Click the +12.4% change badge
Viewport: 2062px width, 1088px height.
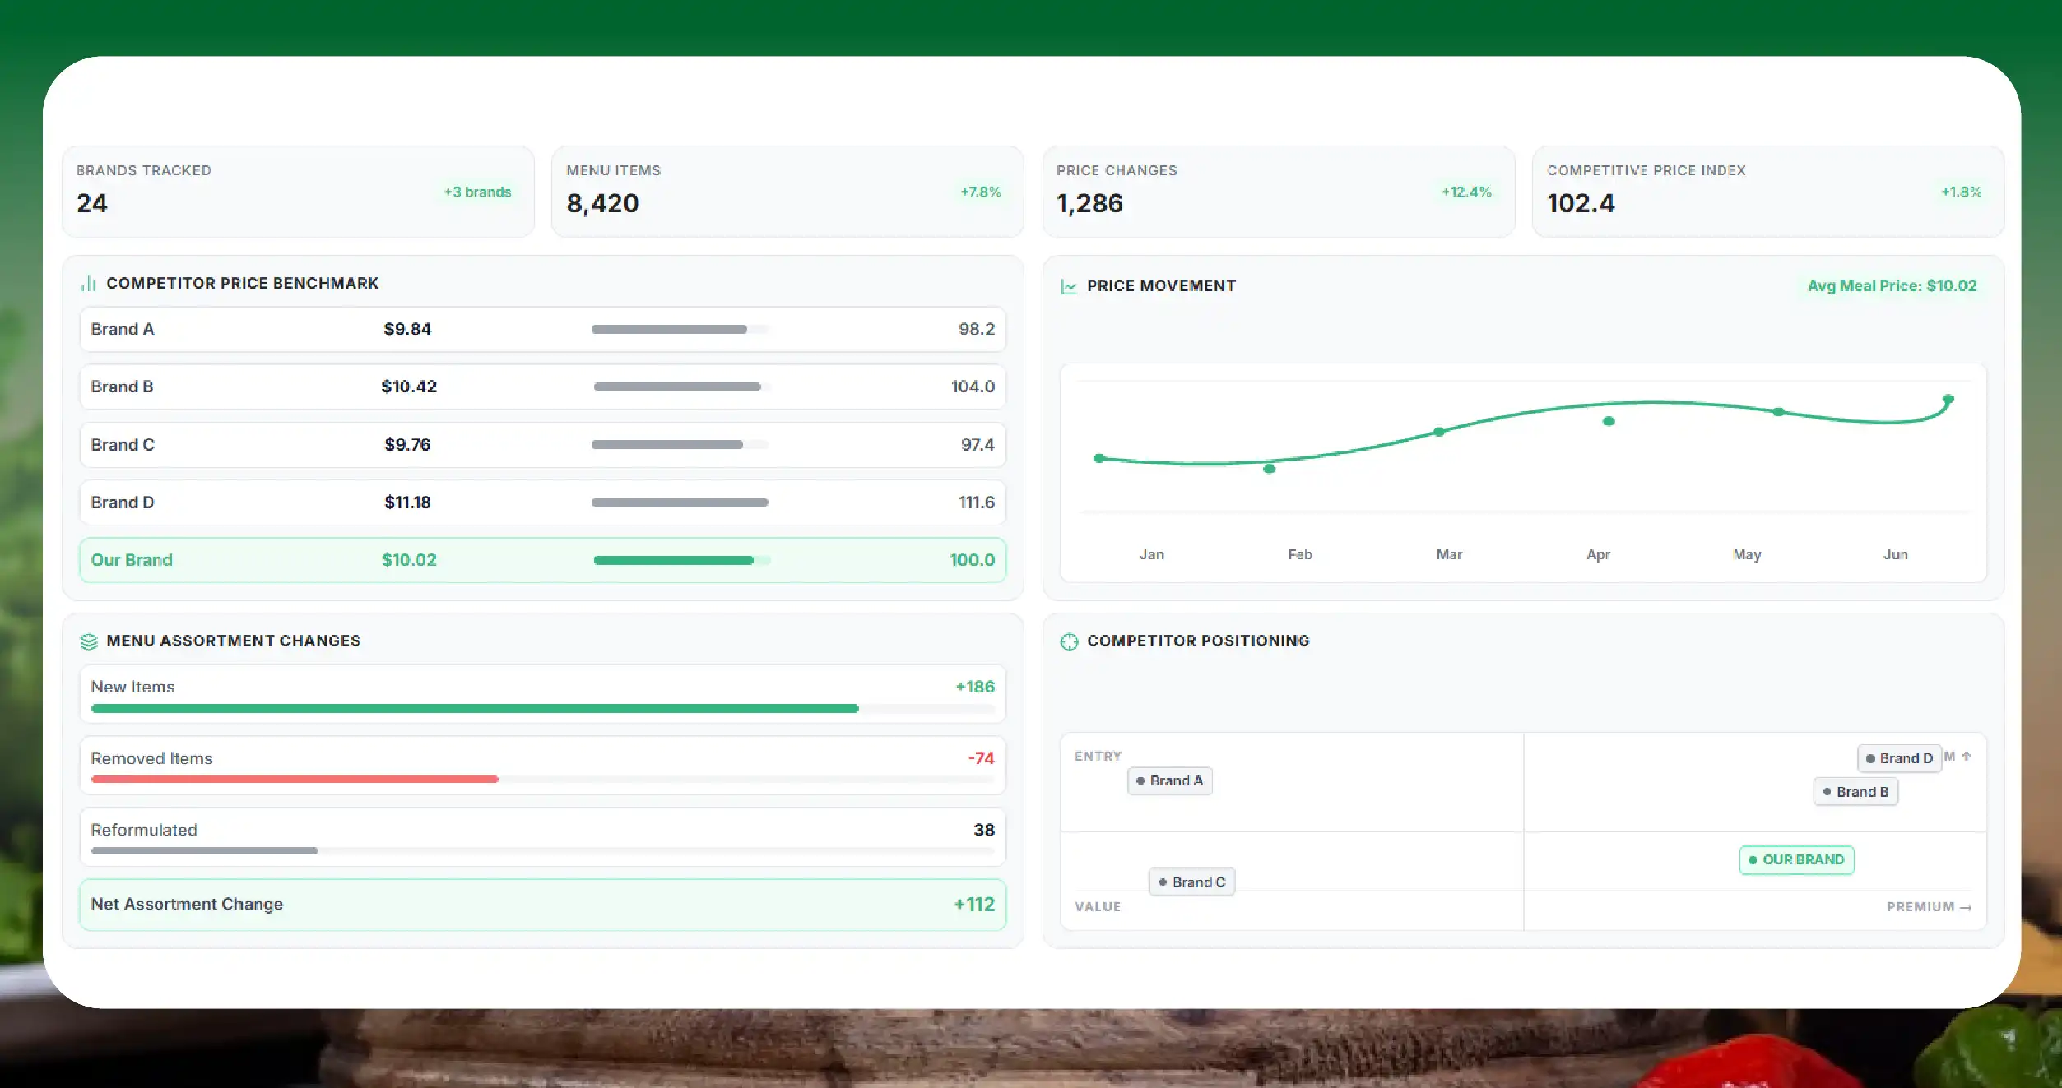pos(1466,192)
